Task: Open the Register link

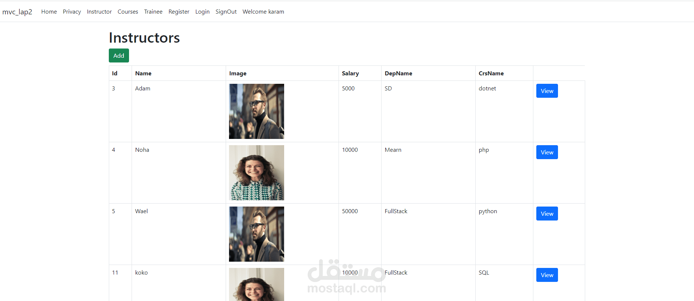Action: pos(179,12)
